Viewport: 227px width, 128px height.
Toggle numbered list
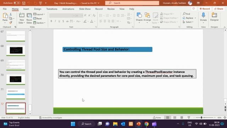[107, 15]
